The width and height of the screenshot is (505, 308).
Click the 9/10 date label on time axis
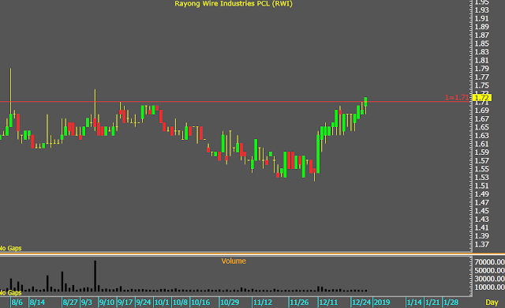107,302
